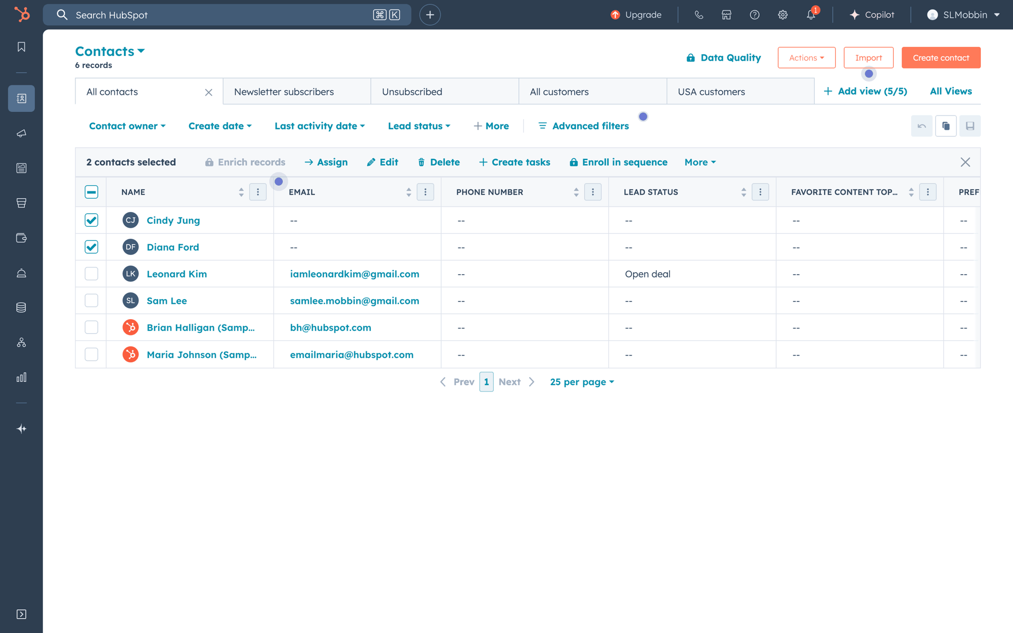The height and width of the screenshot is (633, 1013).
Task: Open the Automation workflows sidebar icon
Action: coord(21,342)
